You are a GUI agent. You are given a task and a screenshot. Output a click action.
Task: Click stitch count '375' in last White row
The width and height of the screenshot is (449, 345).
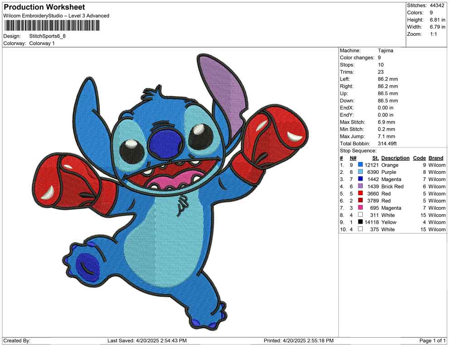[x=375, y=229]
